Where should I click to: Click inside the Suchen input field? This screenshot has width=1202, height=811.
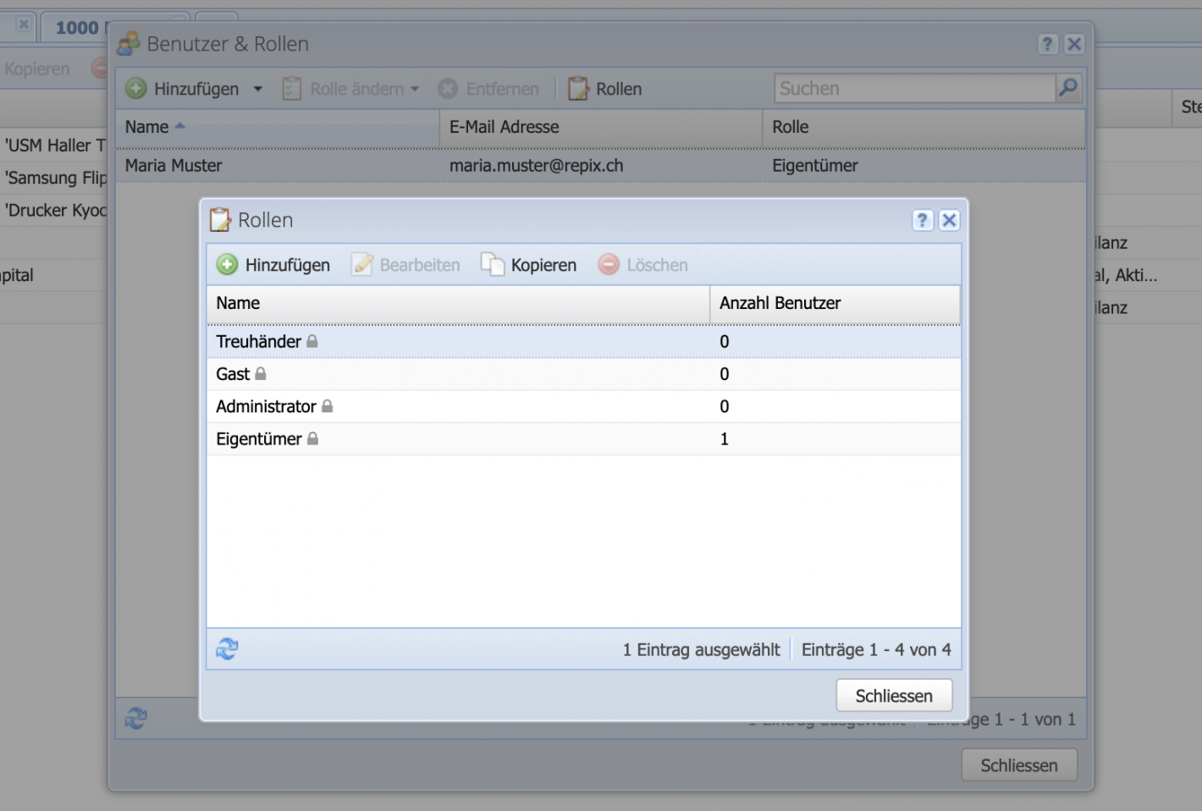(914, 88)
